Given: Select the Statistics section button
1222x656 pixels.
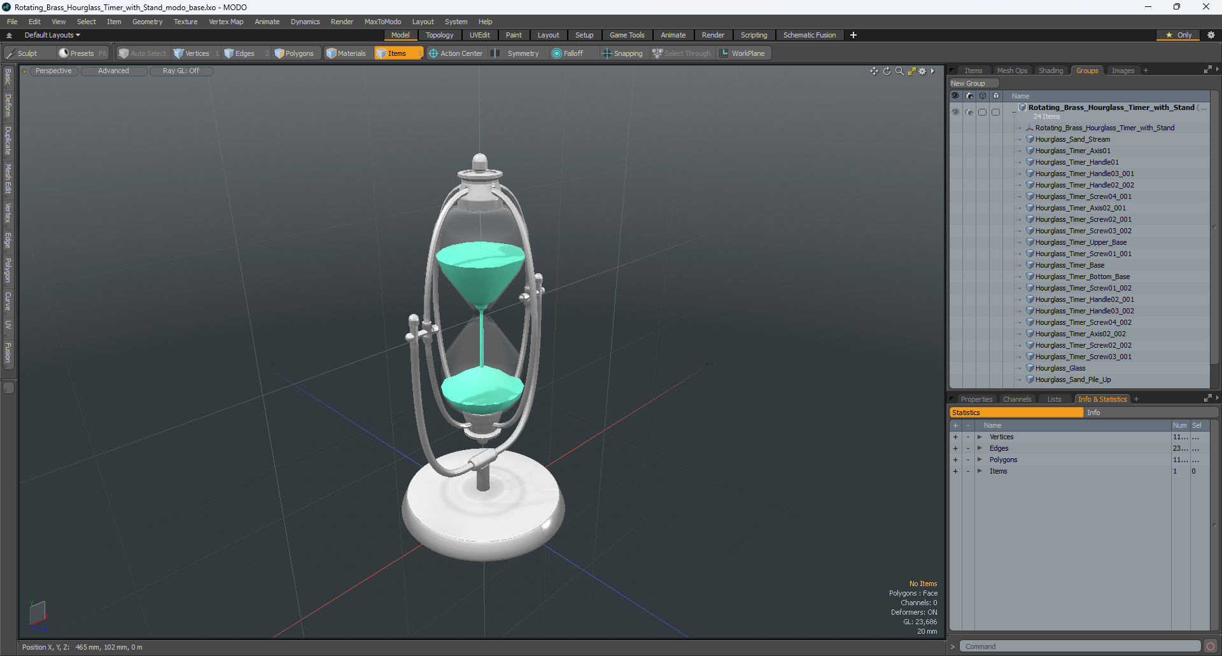Looking at the screenshot, I should click(1016, 413).
